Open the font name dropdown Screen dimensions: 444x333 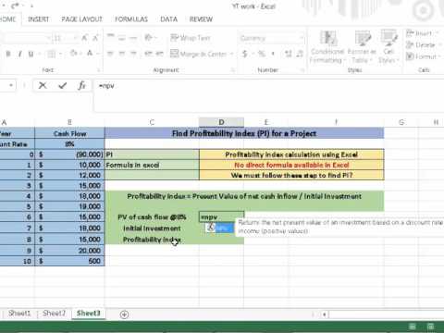[48, 38]
